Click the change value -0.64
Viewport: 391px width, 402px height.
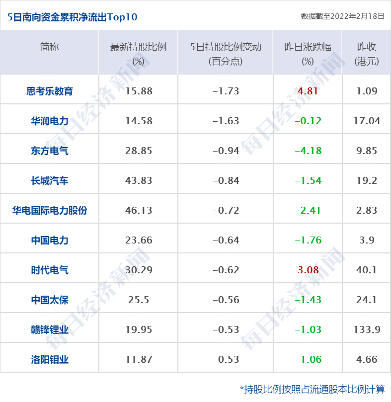(226, 240)
